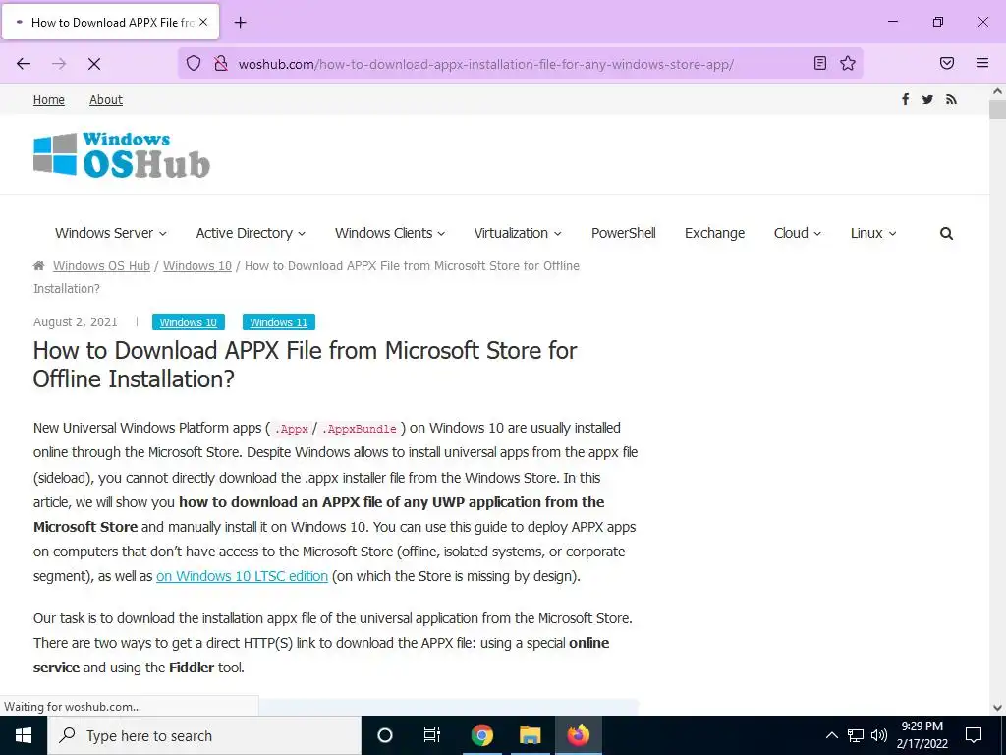Select the How to Download APPX tab
This screenshot has height=755, width=1006.
111,22
